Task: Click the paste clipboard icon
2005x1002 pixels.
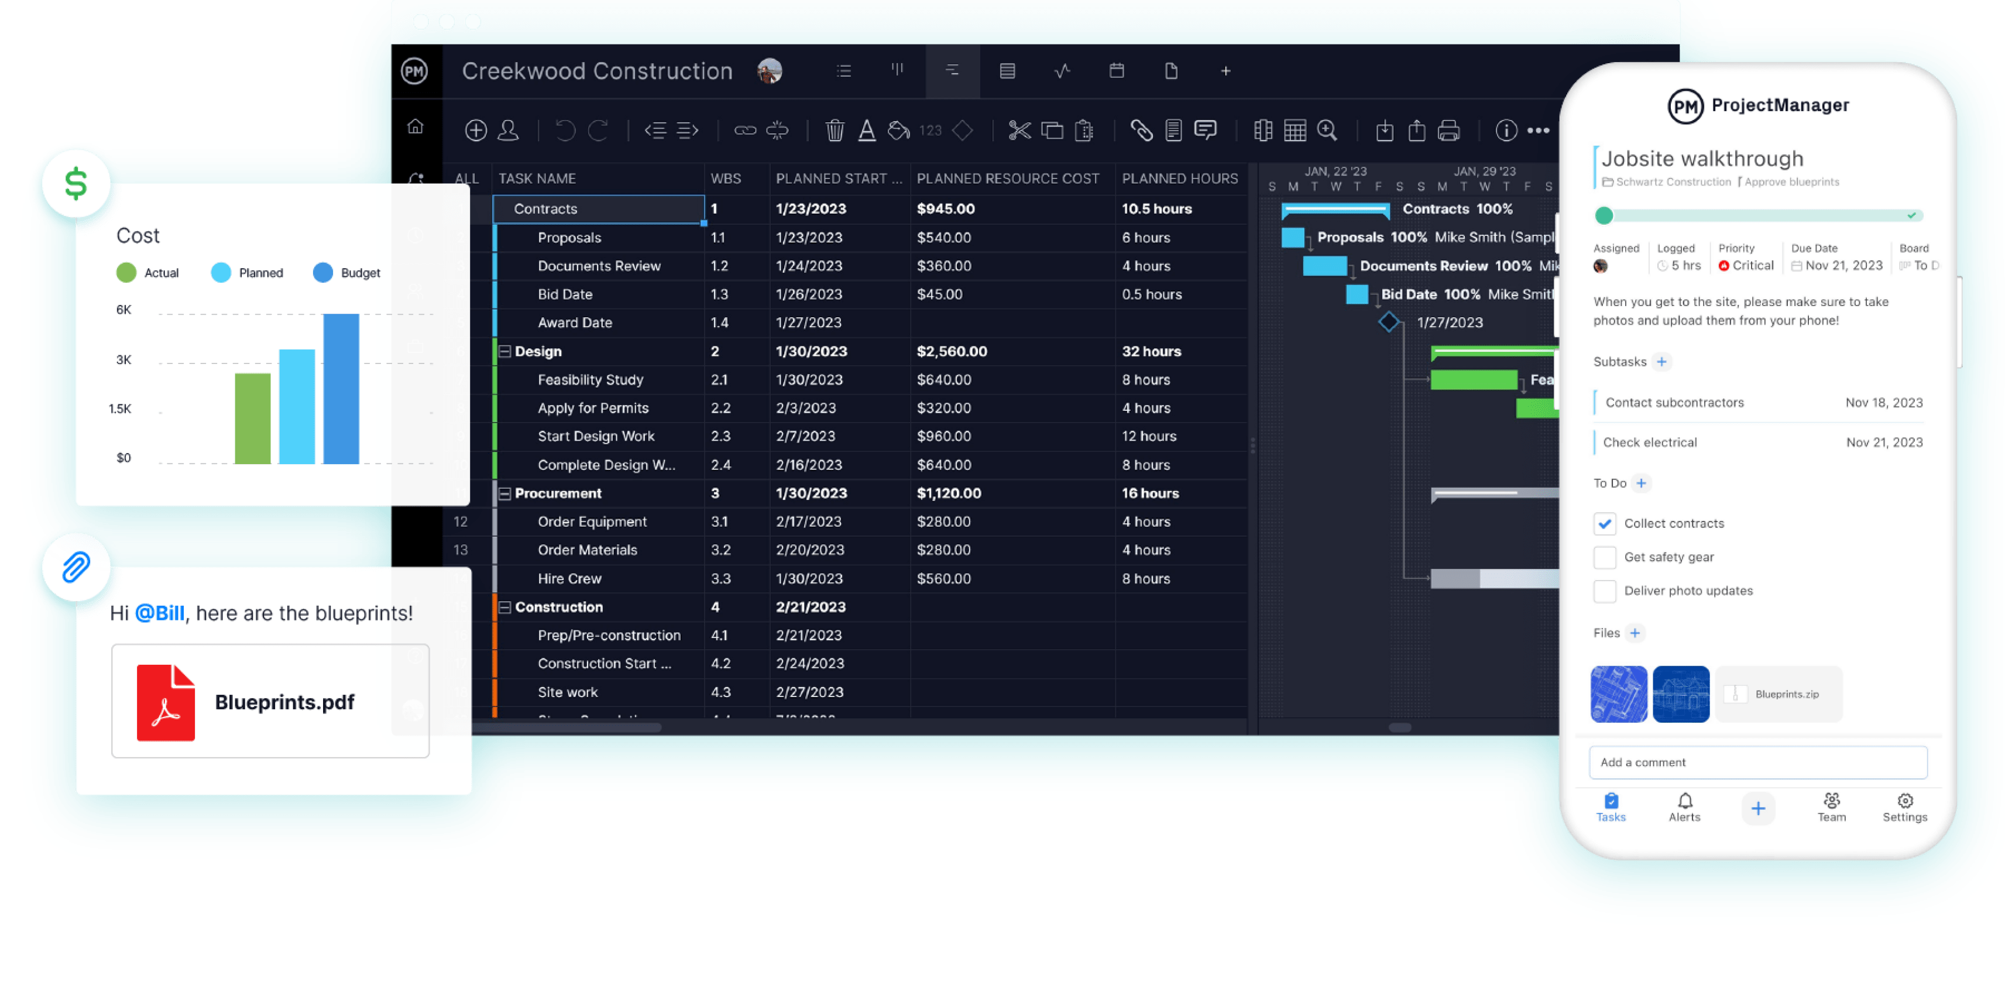Action: coord(1083,130)
